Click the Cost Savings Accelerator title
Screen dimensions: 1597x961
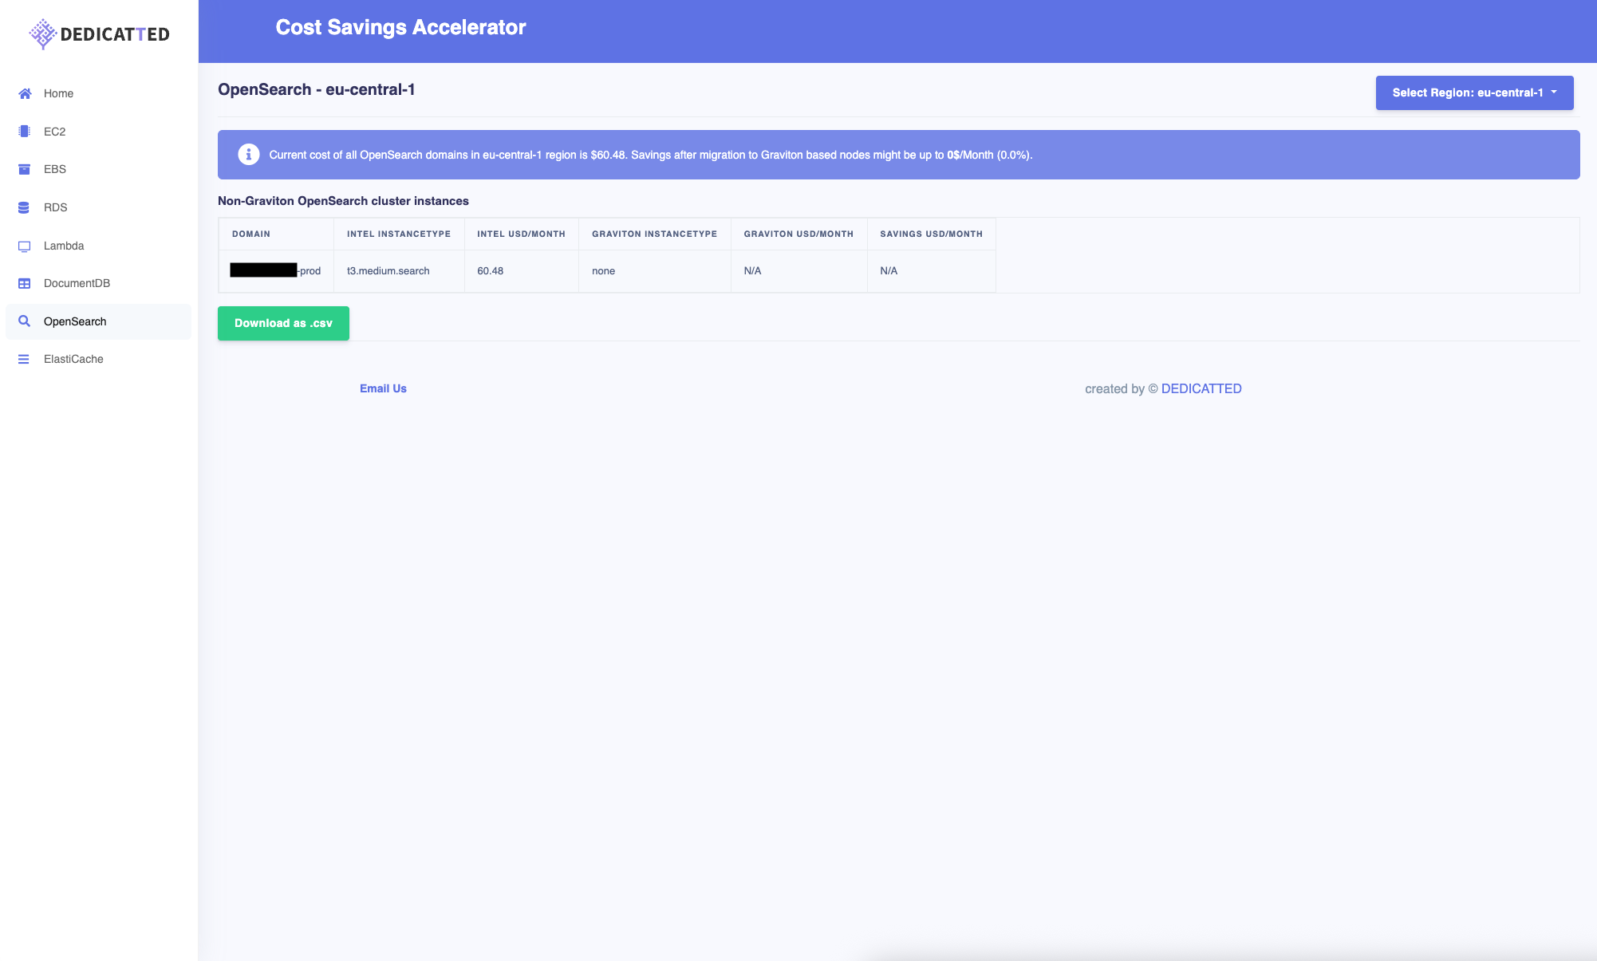tap(400, 27)
